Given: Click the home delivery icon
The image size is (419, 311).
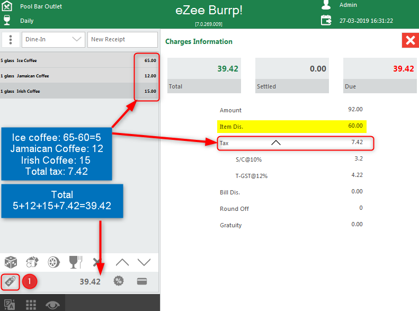Looking at the screenshot, I should pos(32,262).
